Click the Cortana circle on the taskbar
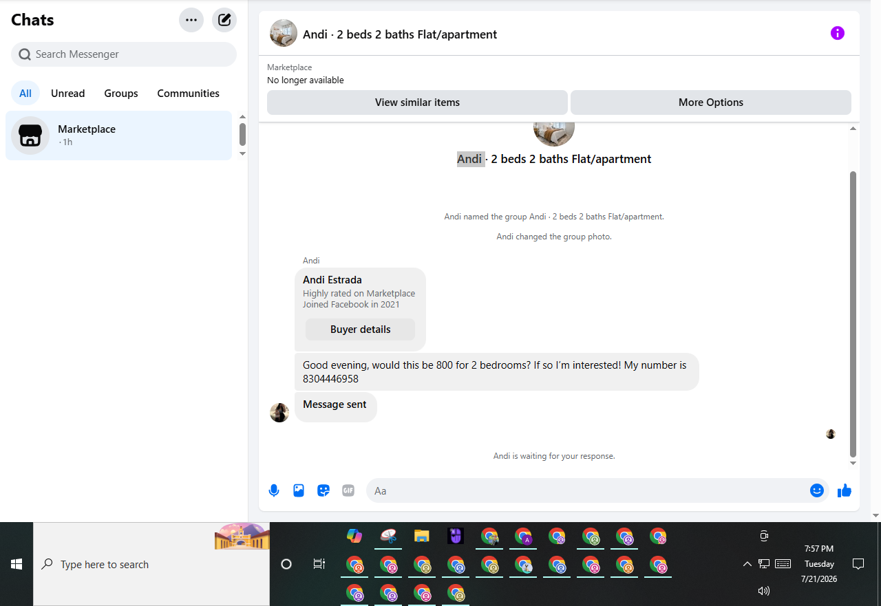Viewport: 881px width, 606px height. tap(286, 564)
